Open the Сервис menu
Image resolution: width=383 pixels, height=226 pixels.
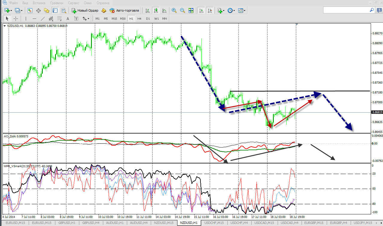coord(74,3)
